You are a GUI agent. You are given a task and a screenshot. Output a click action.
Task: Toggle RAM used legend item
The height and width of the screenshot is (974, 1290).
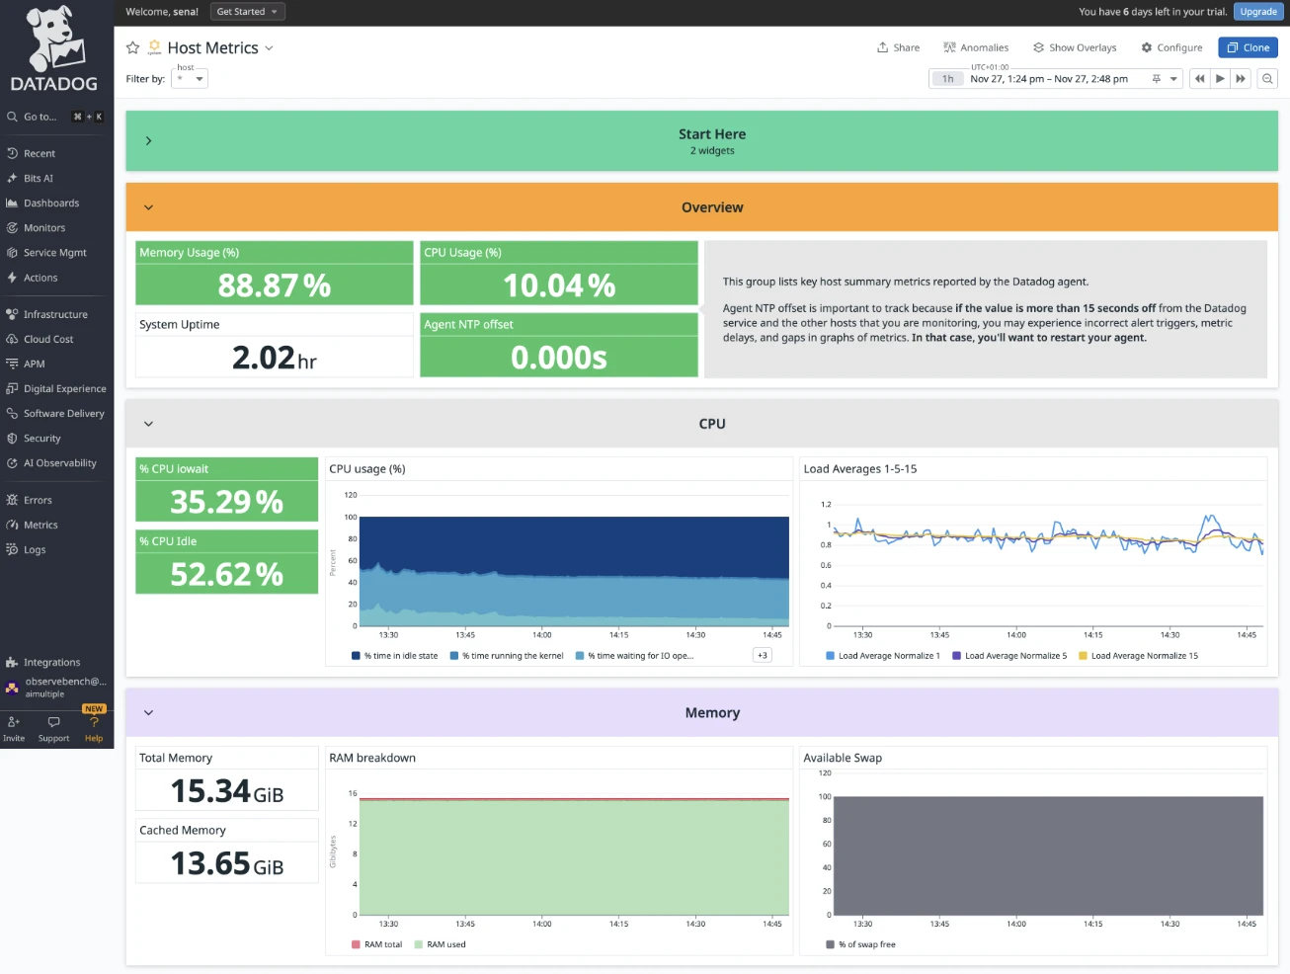click(x=441, y=944)
